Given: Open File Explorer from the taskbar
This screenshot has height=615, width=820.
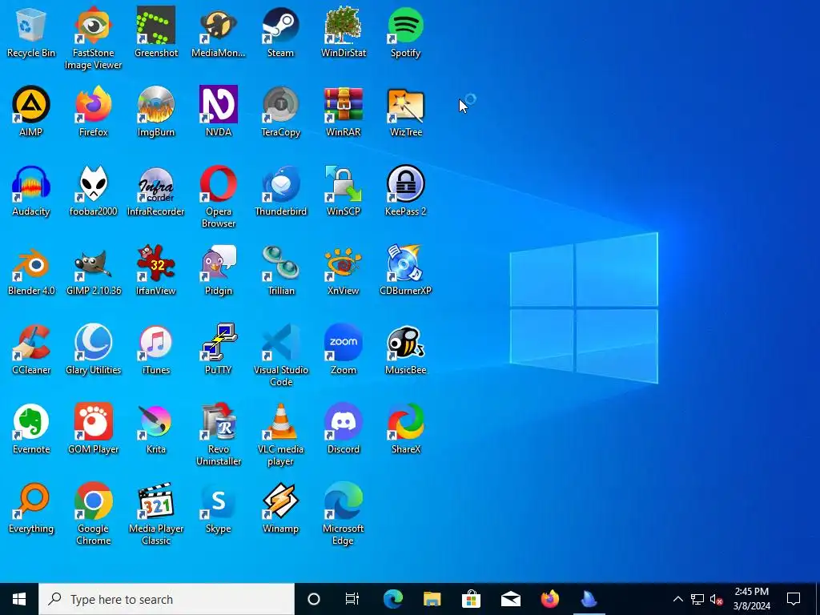Looking at the screenshot, I should [432, 599].
